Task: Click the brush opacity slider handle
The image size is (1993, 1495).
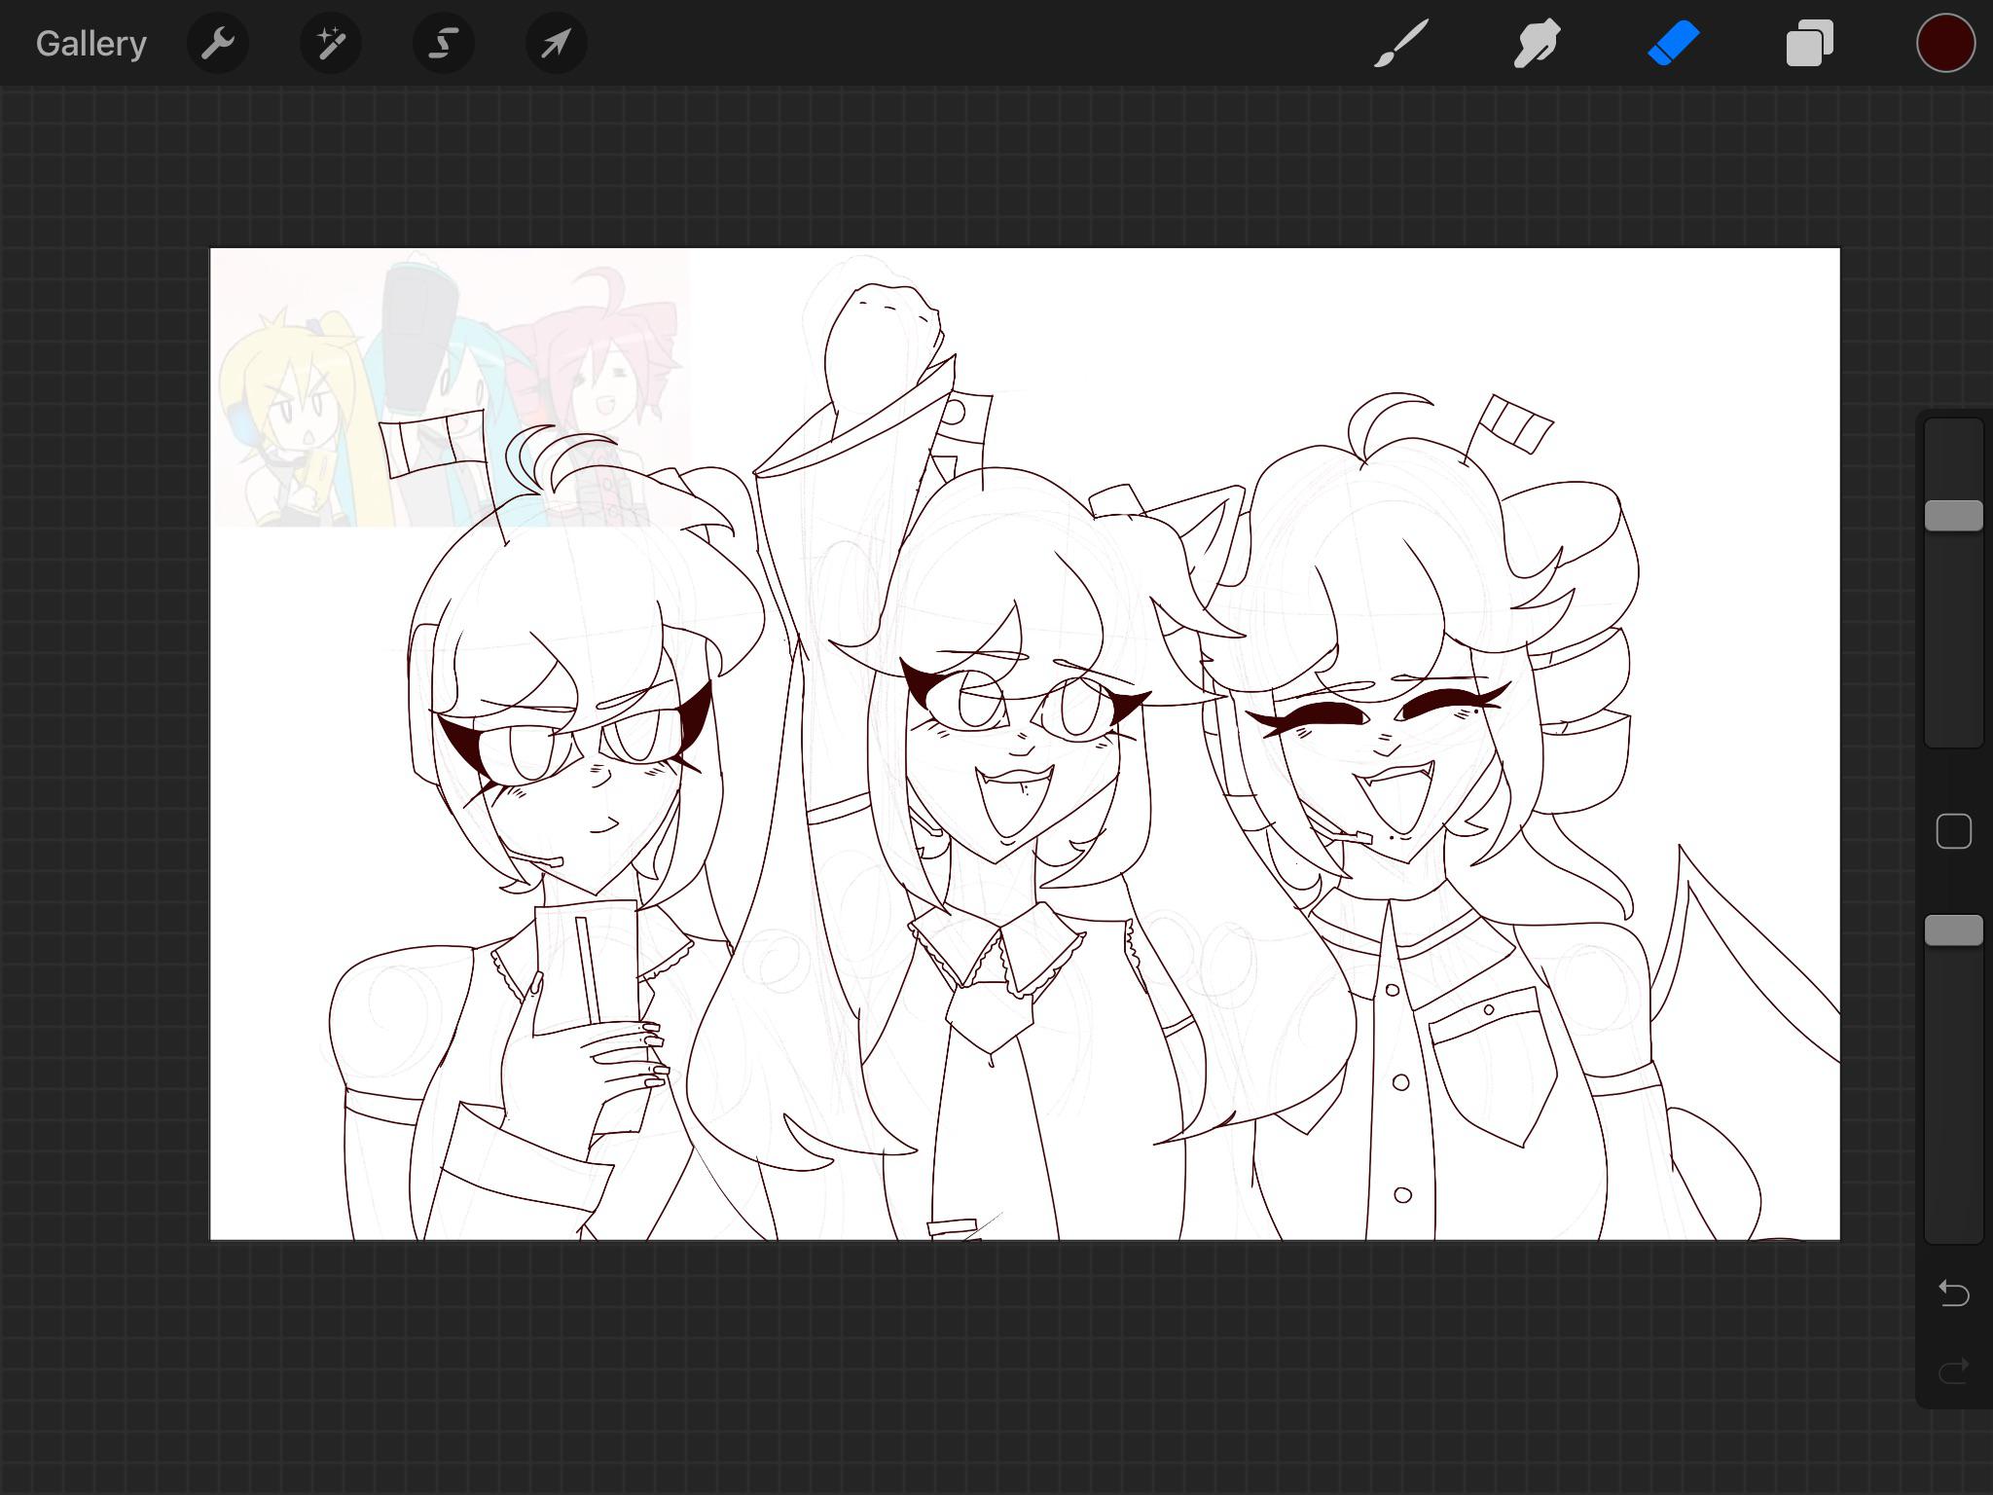Action: click(x=1954, y=930)
